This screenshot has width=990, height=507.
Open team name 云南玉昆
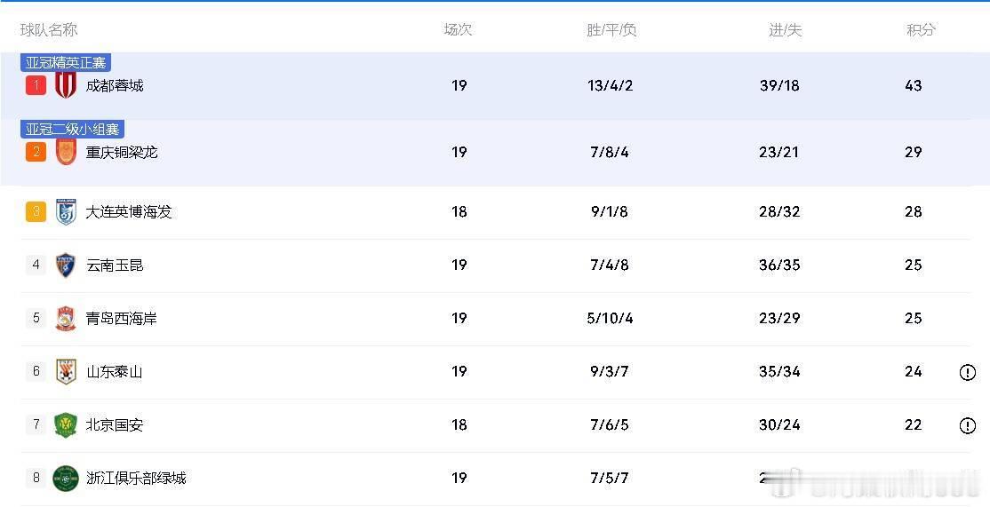tap(115, 265)
